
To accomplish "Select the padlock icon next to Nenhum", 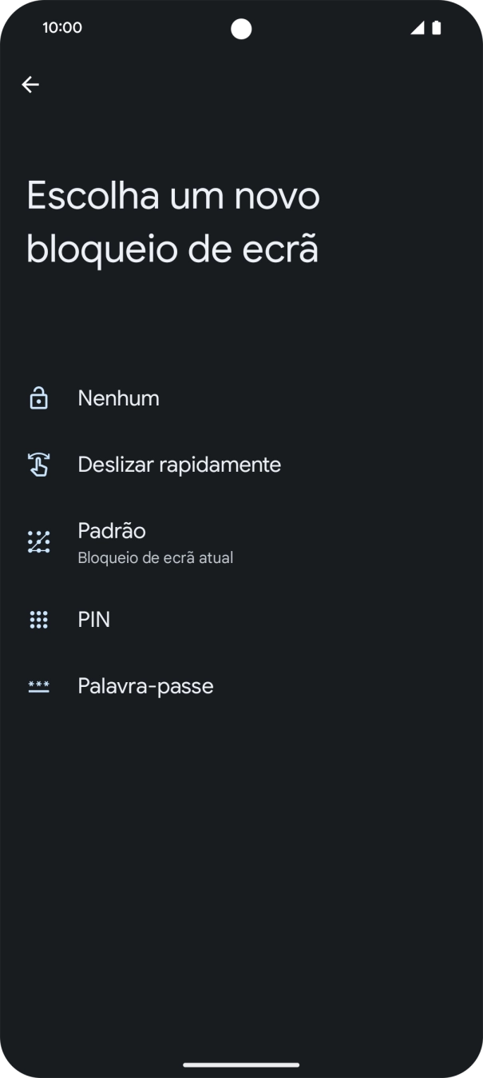I will click(38, 397).
